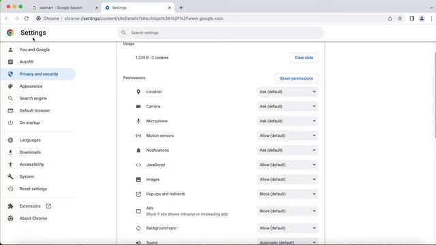The height and width of the screenshot is (245, 436).
Task: Click the Extensions puzzle piece icon
Action: point(11,206)
